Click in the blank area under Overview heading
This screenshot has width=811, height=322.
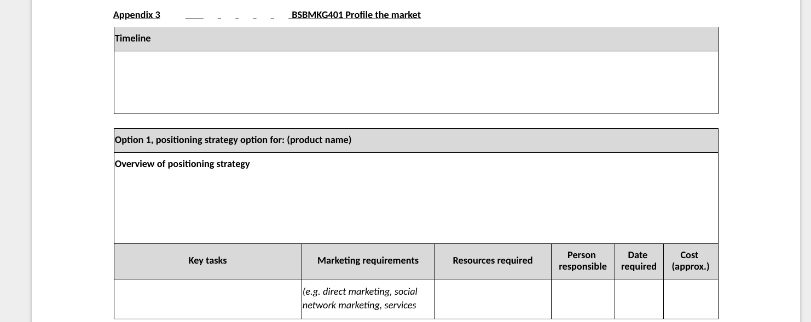pyautogui.click(x=416, y=207)
